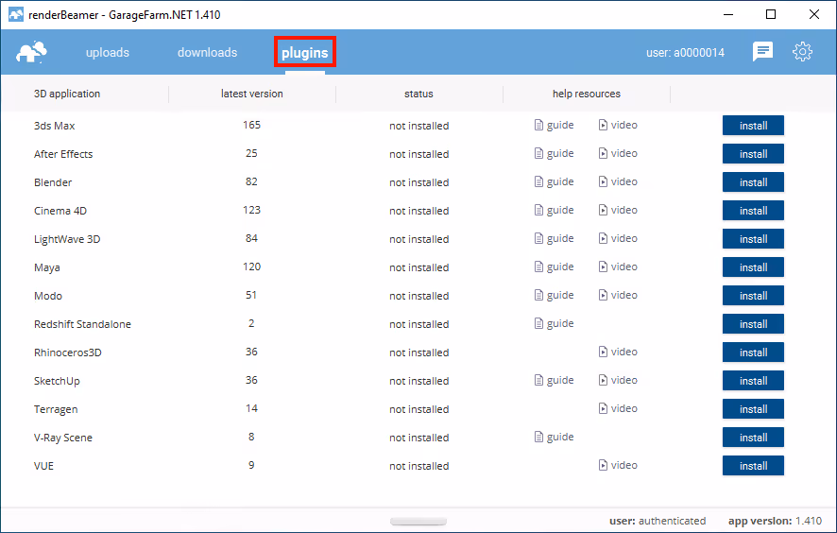Image resolution: width=837 pixels, height=533 pixels.
Task: Watch the Terragen video
Action: click(x=618, y=408)
